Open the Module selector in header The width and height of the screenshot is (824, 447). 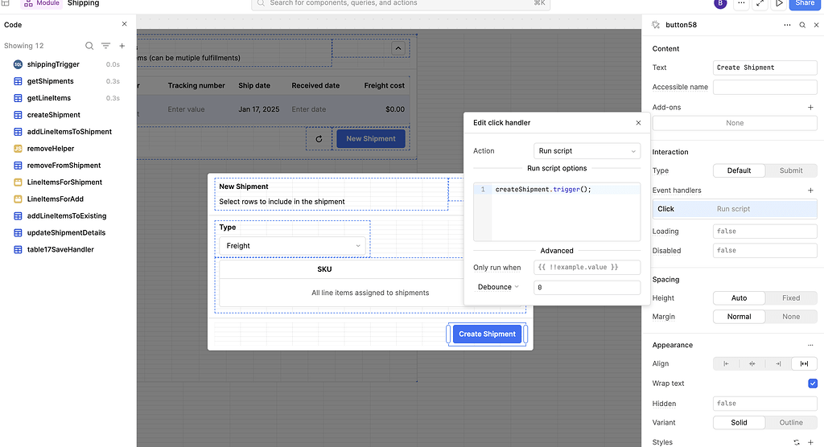(x=42, y=3)
